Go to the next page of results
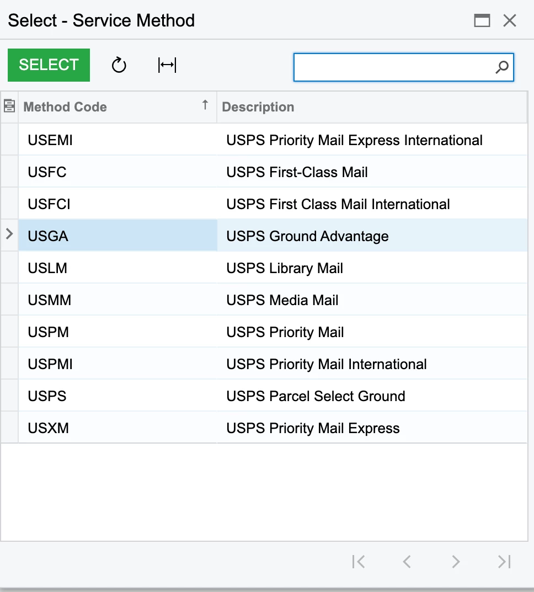The width and height of the screenshot is (534, 592). pyautogui.click(x=456, y=562)
